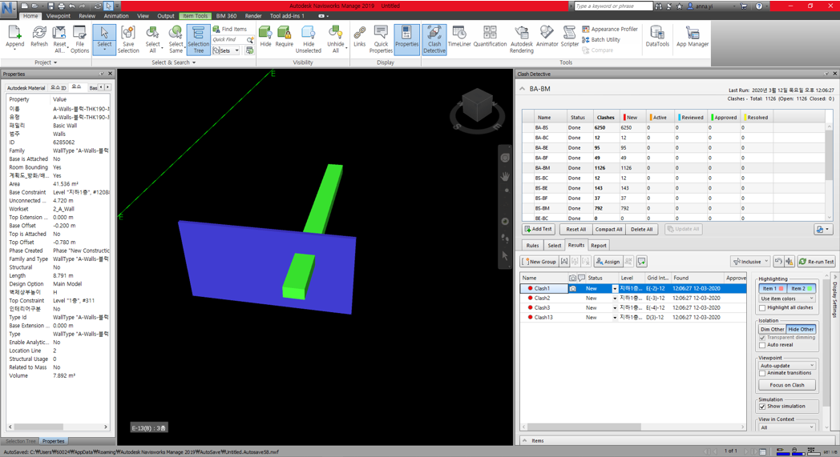Viewport: 840px width, 457px height.
Task: Add a comment in Results toolbar
Action: [641, 262]
